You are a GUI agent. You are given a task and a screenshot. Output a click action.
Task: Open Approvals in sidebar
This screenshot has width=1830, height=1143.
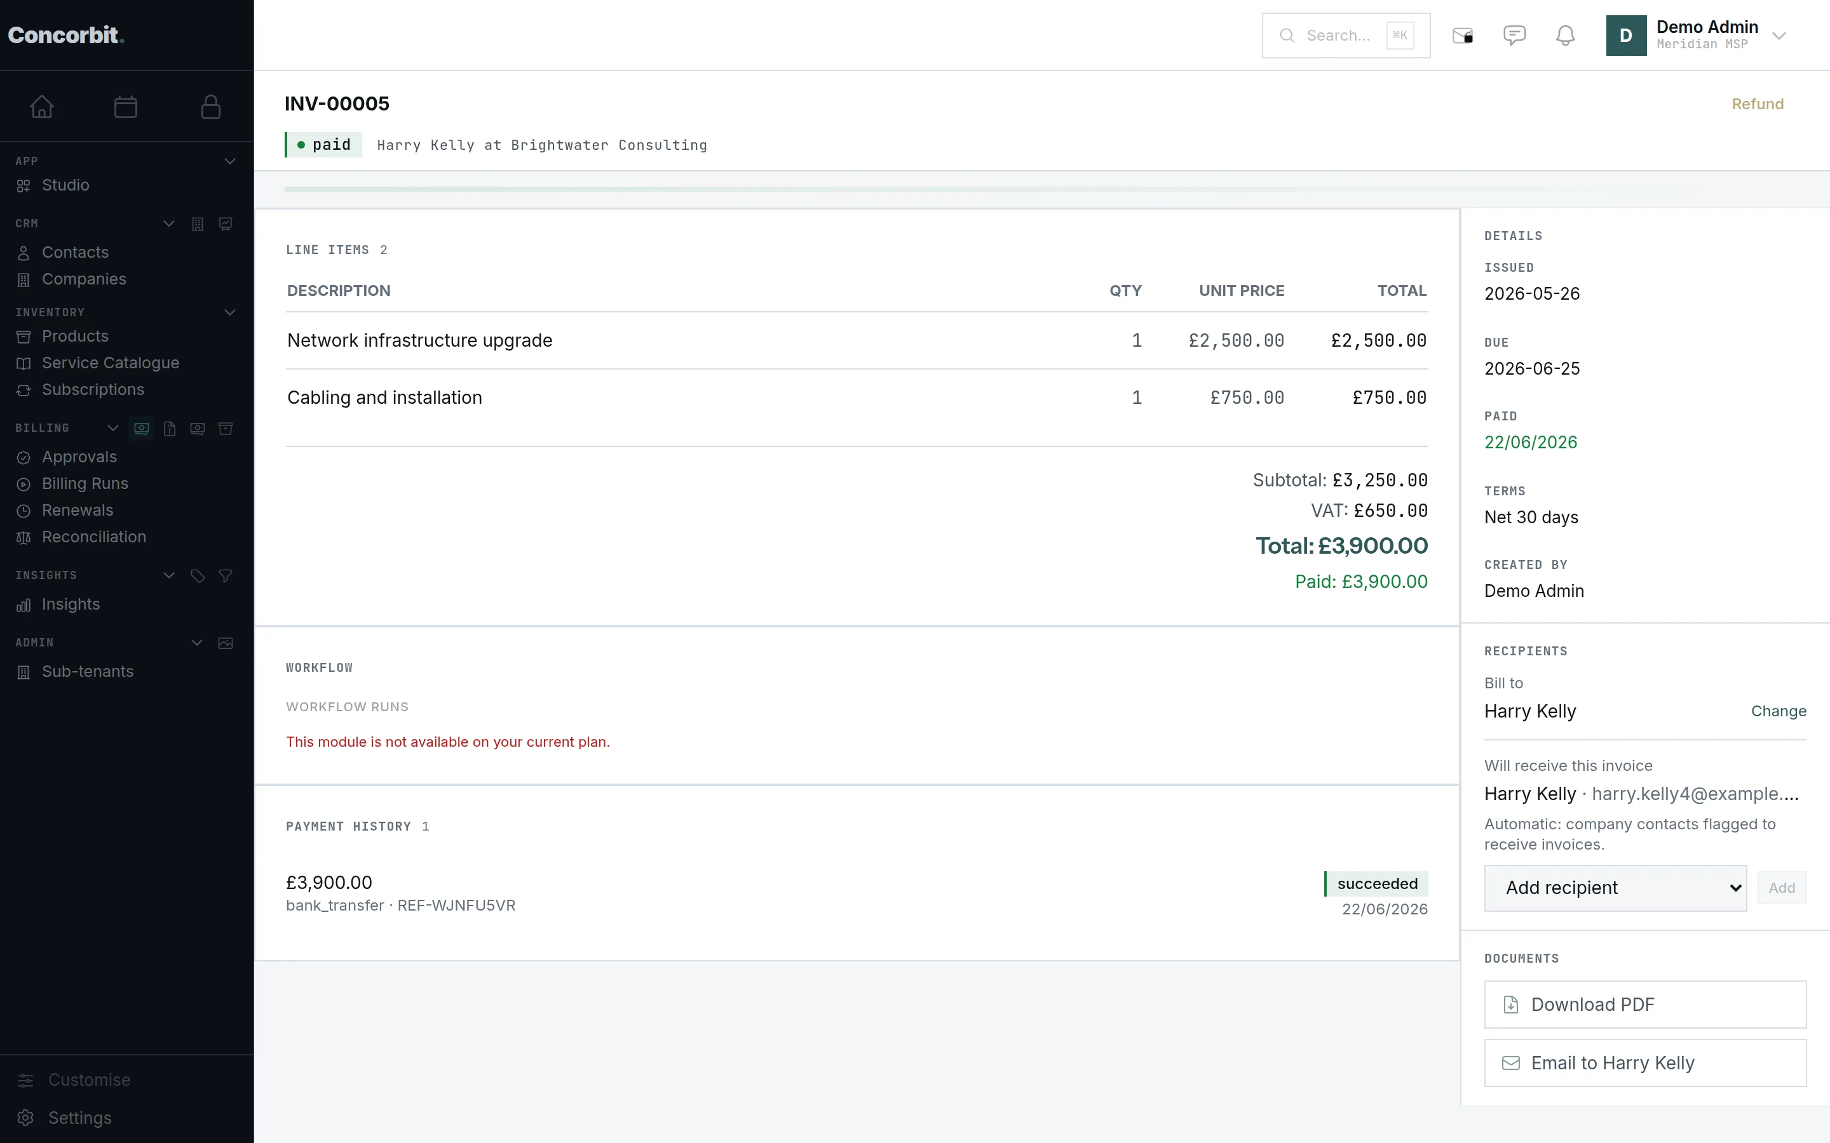[79, 457]
